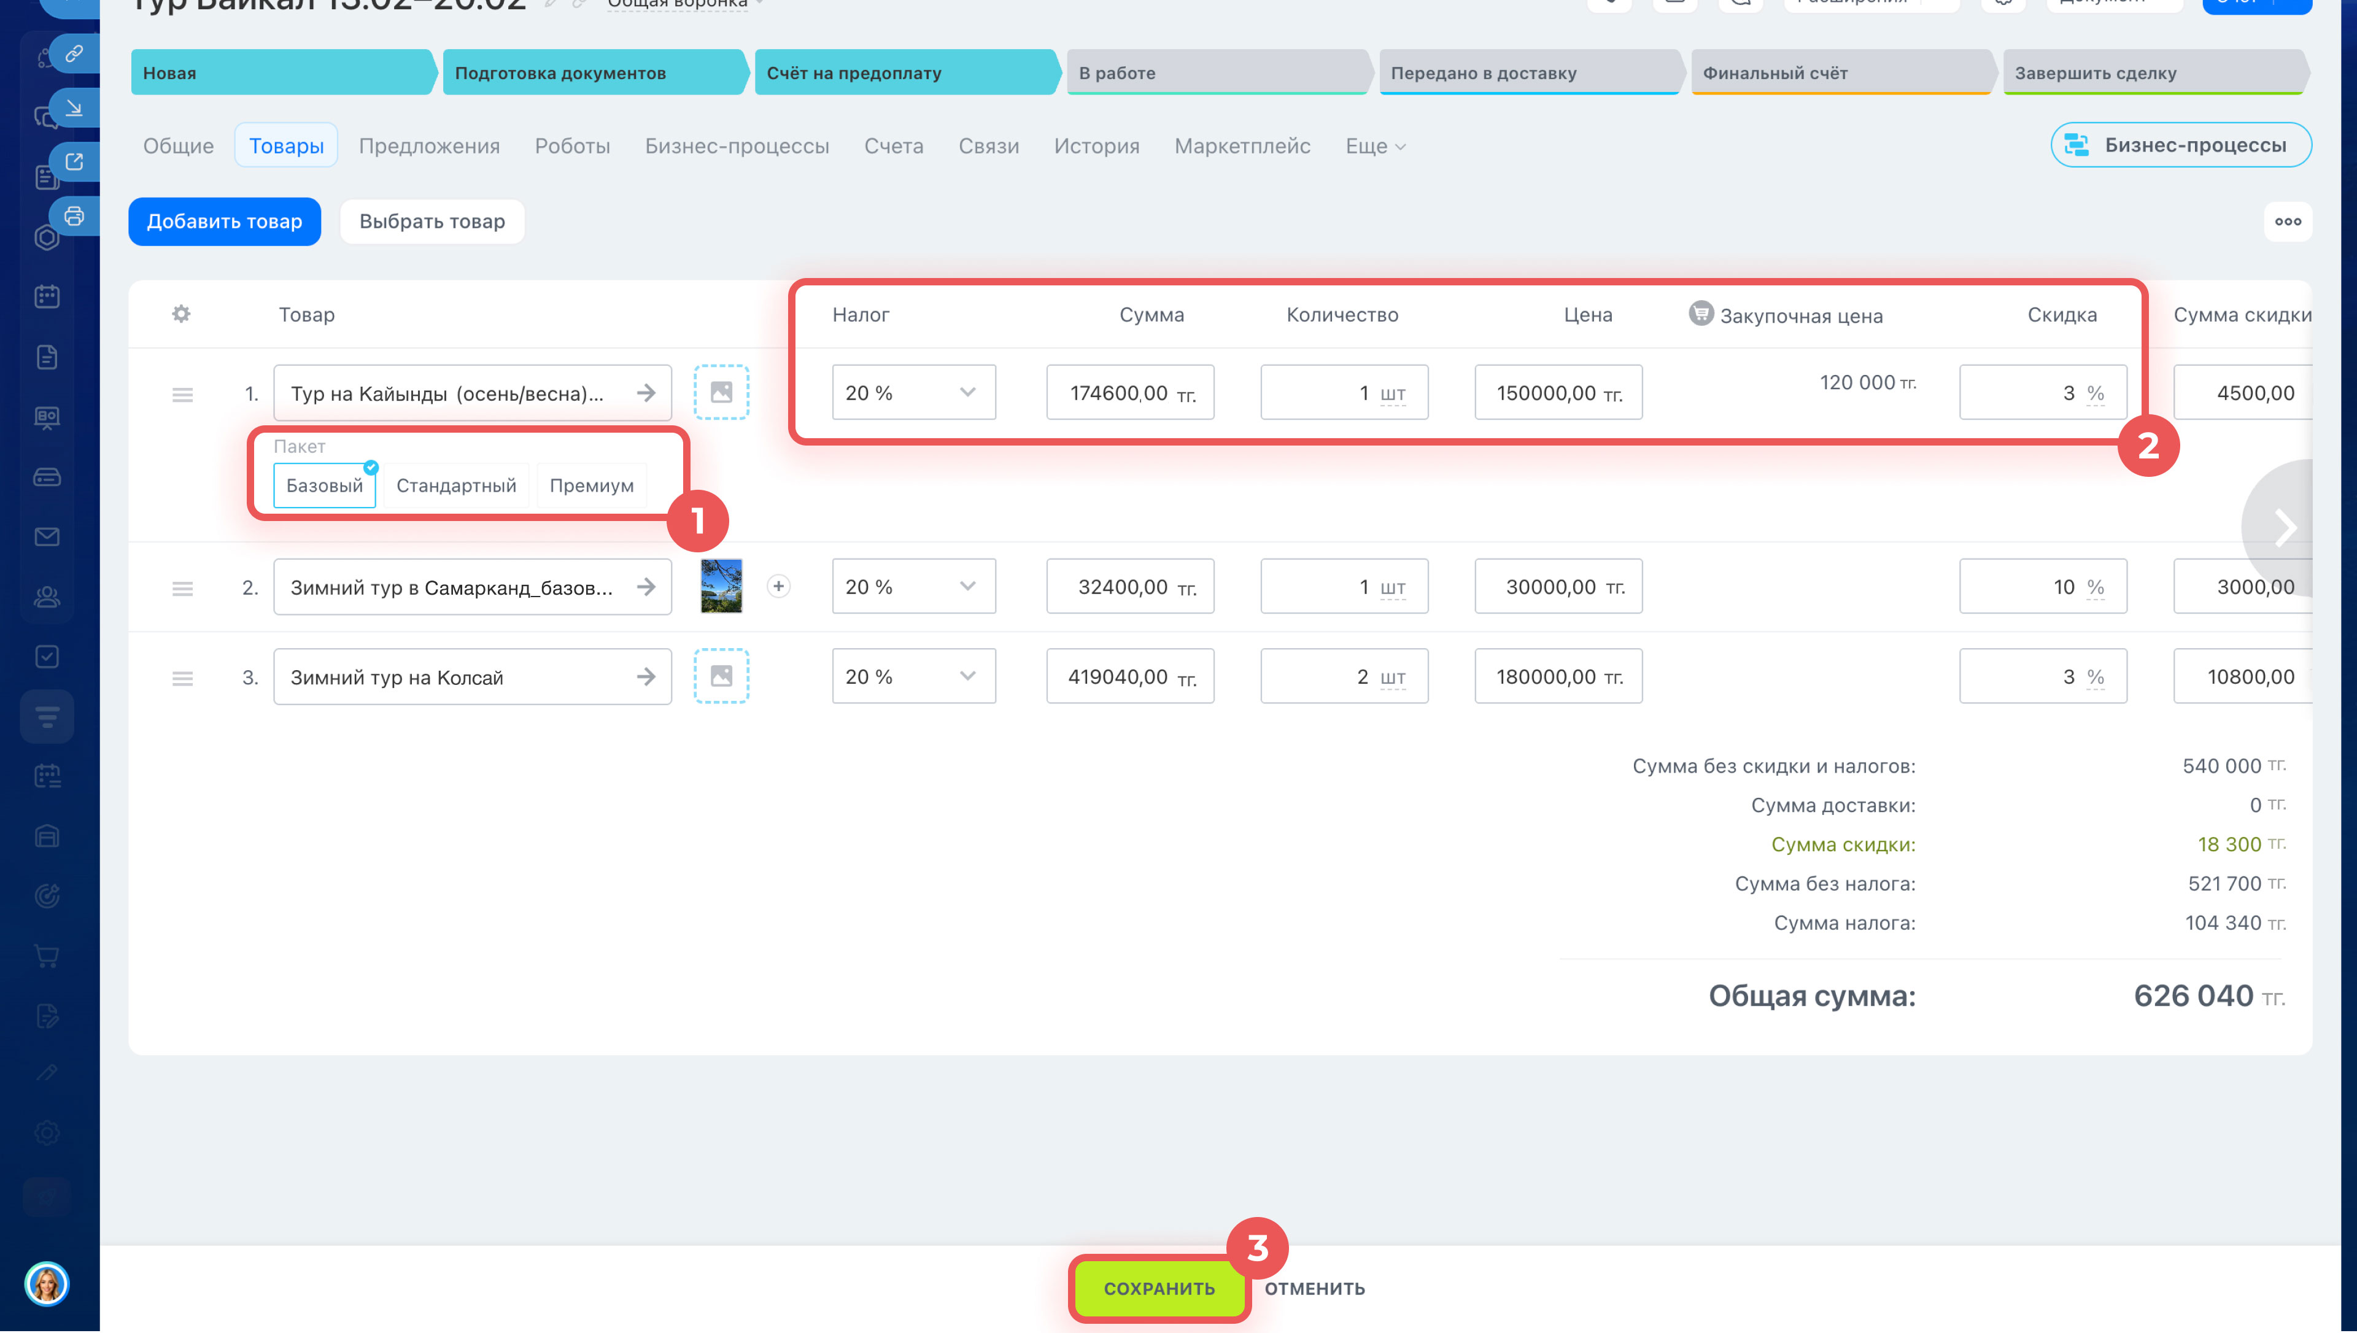
Task: Click the image placeholder for Тур на Кайынды
Action: click(721, 393)
